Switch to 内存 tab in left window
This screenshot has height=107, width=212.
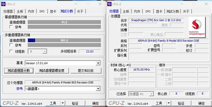coord(31,11)
